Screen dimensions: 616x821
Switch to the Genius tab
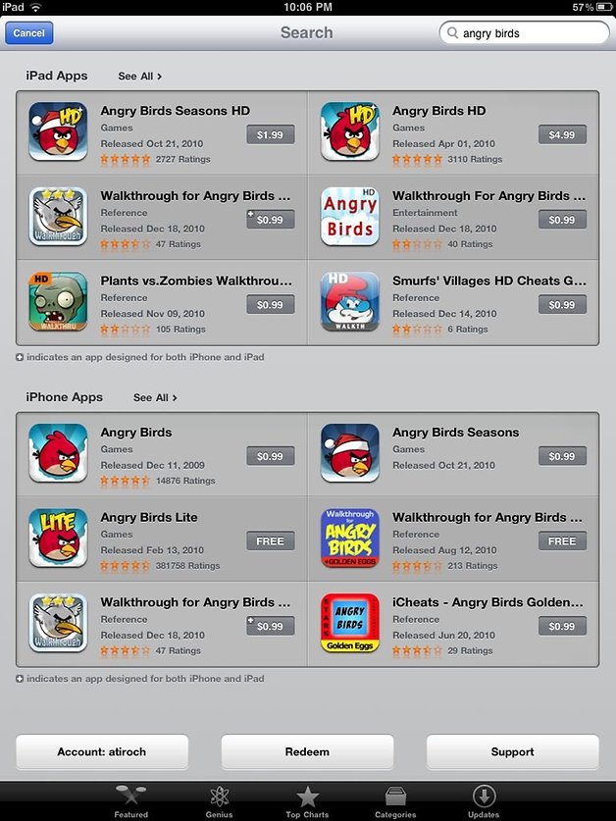click(219, 801)
